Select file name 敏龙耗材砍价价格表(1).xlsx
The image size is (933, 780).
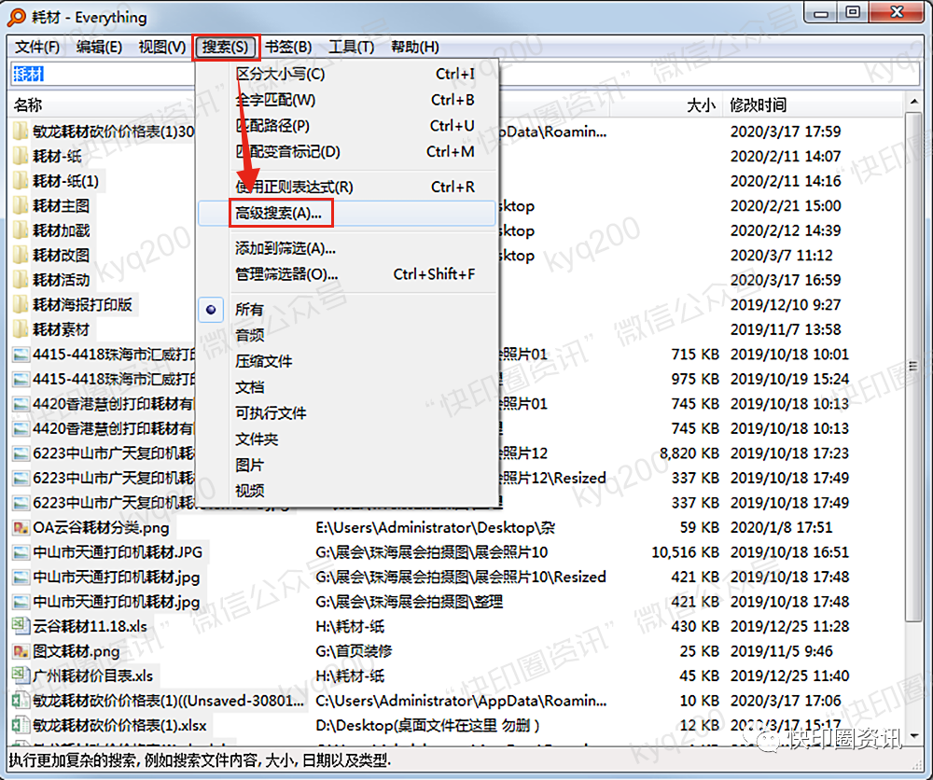119,726
